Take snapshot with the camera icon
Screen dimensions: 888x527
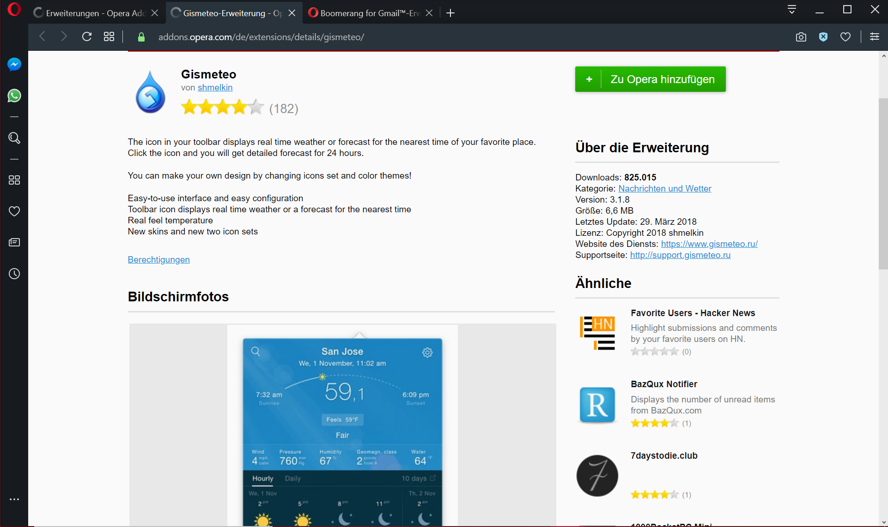[801, 37]
